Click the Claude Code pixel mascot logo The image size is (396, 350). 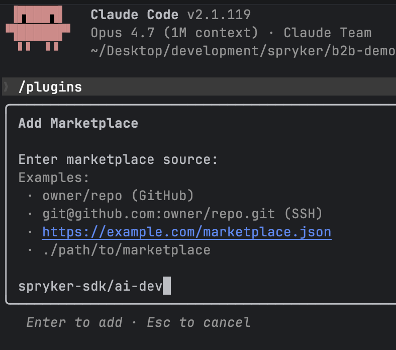pyautogui.click(x=38, y=28)
